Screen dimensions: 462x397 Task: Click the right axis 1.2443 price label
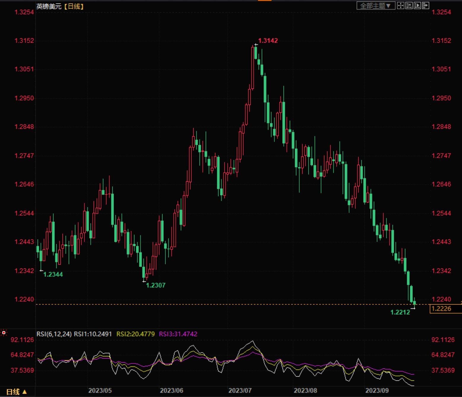pos(441,242)
